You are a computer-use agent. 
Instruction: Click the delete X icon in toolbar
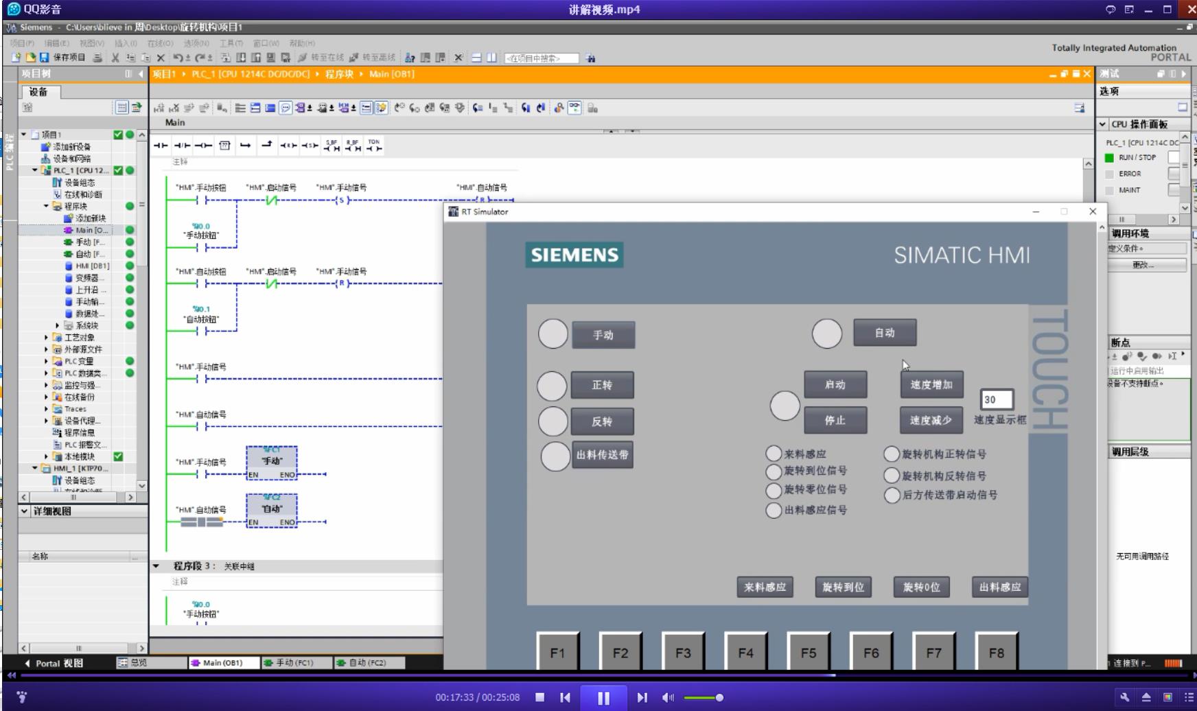[x=161, y=58]
